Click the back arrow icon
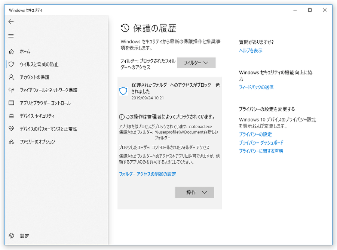Screen dimensions: 337x250 (x=11, y=21)
